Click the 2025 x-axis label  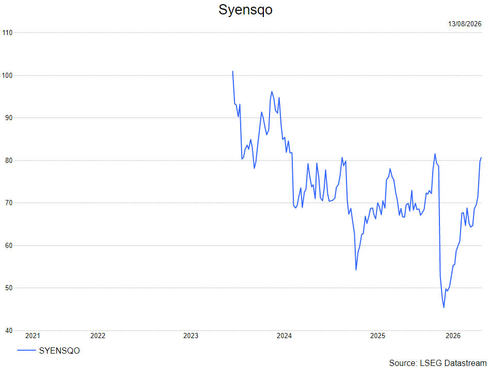point(377,336)
